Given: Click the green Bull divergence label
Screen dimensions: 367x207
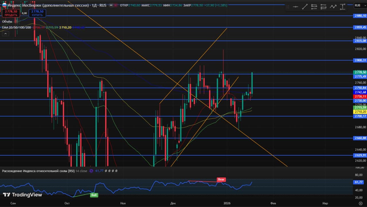Looking at the screenshot, I should pyautogui.click(x=94, y=195).
